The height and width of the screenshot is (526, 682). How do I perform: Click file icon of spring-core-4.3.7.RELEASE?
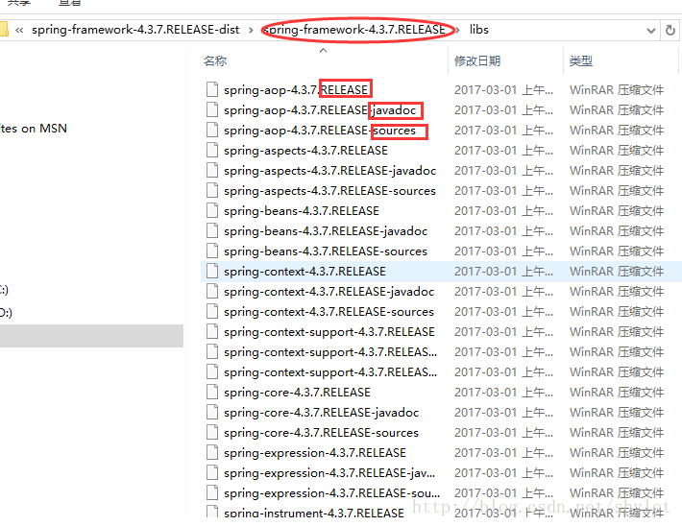click(212, 393)
